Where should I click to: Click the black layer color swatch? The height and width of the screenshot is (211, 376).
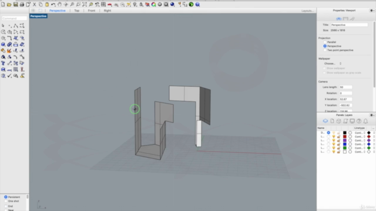(x=345, y=133)
